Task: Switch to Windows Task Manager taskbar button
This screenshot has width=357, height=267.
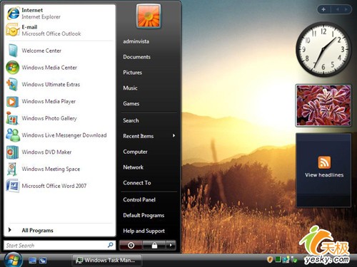Action: coord(107,261)
